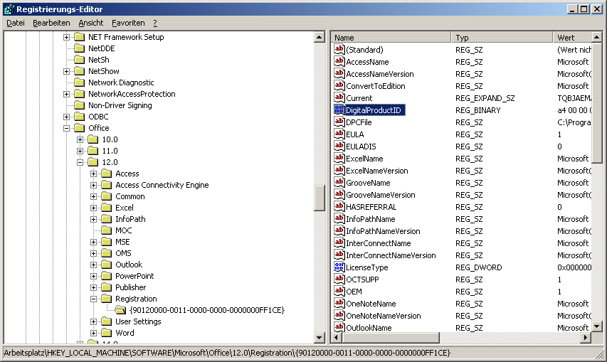This screenshot has width=607, height=362.
Task: Expand the User Settings key
Action: (x=94, y=321)
